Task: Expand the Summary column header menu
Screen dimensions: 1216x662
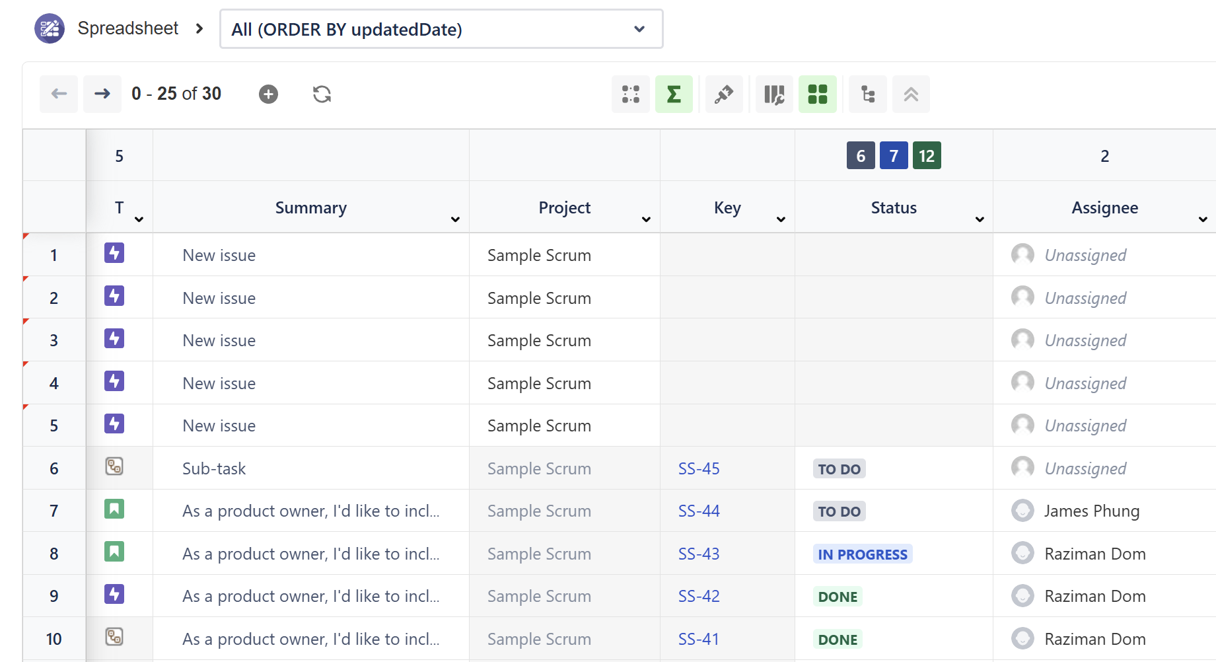Action: click(455, 219)
